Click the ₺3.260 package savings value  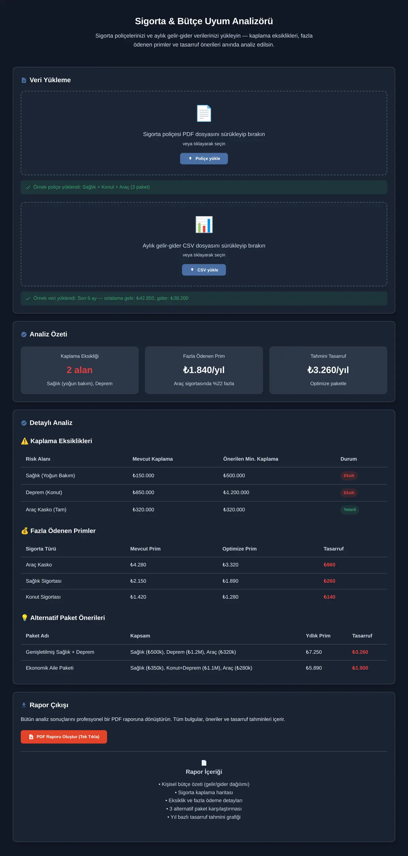(x=360, y=652)
